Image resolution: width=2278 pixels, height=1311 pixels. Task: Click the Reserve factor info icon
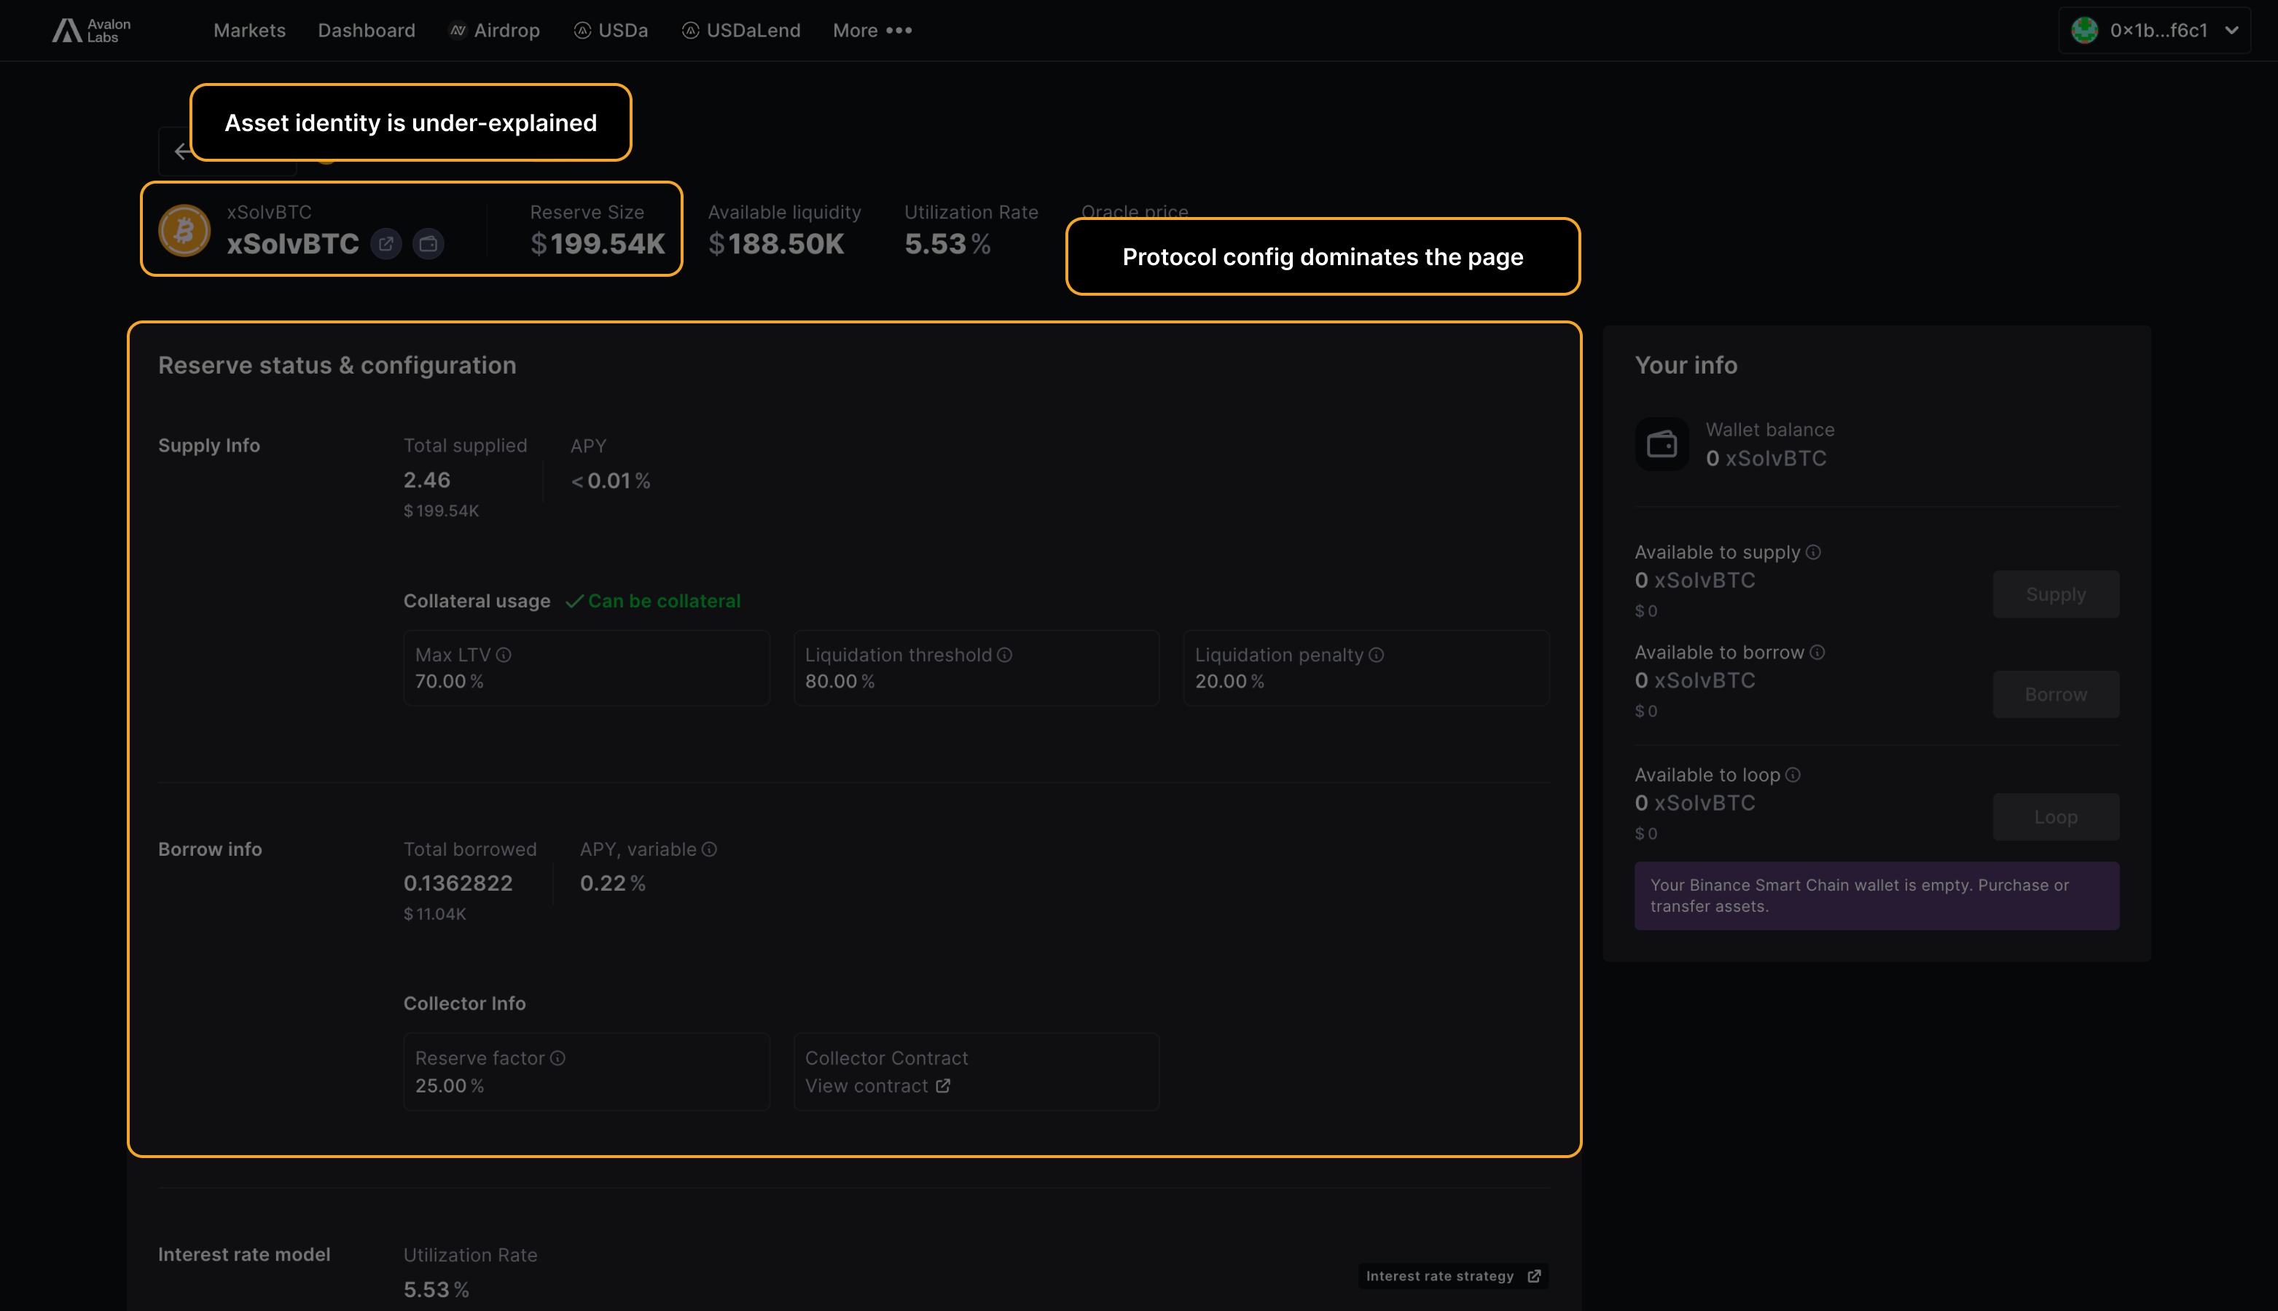pos(557,1059)
